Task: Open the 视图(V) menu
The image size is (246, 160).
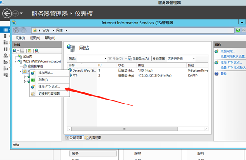Action: [x=35, y=38]
